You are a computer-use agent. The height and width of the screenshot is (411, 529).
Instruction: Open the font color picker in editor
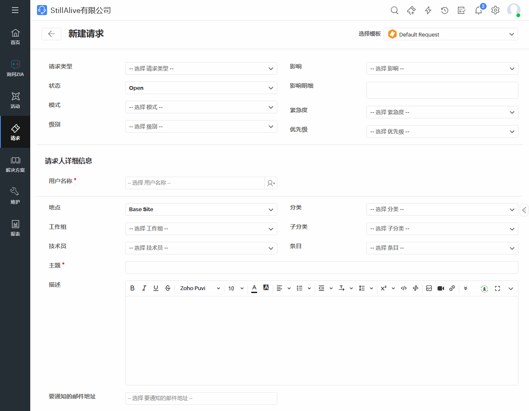click(x=254, y=288)
